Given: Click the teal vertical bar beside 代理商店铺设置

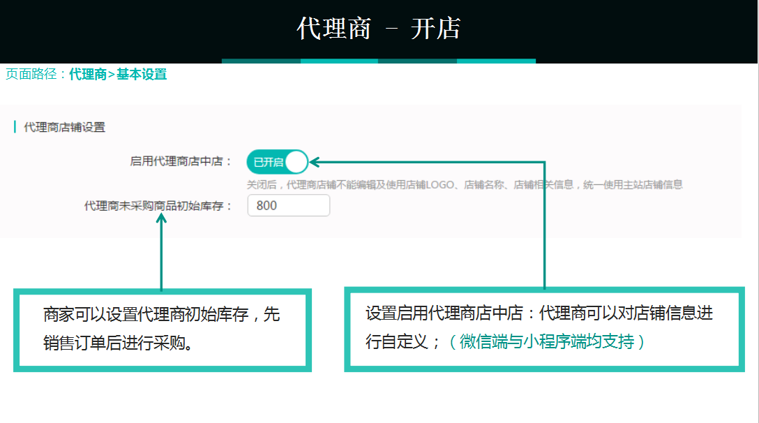Looking at the screenshot, I should coord(15,127).
